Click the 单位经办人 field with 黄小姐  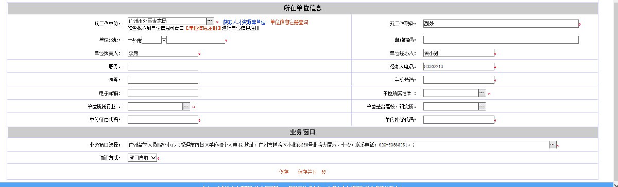[x=458, y=53]
